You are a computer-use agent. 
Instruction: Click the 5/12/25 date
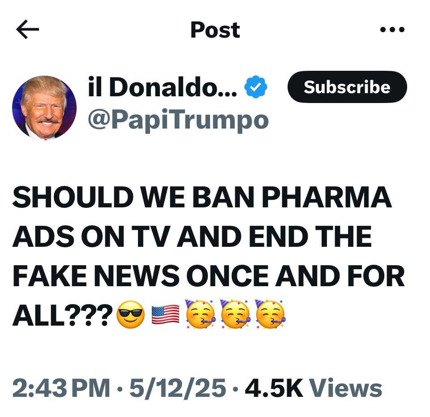click(178, 388)
